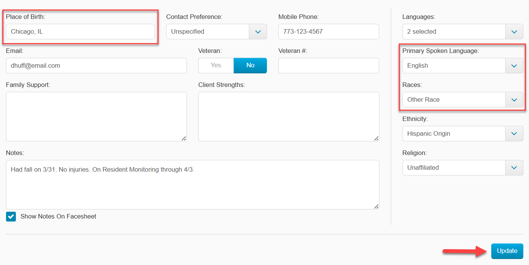This screenshot has width=529, height=265.
Task: Focus the Mobile Phone input field
Action: tap(329, 32)
